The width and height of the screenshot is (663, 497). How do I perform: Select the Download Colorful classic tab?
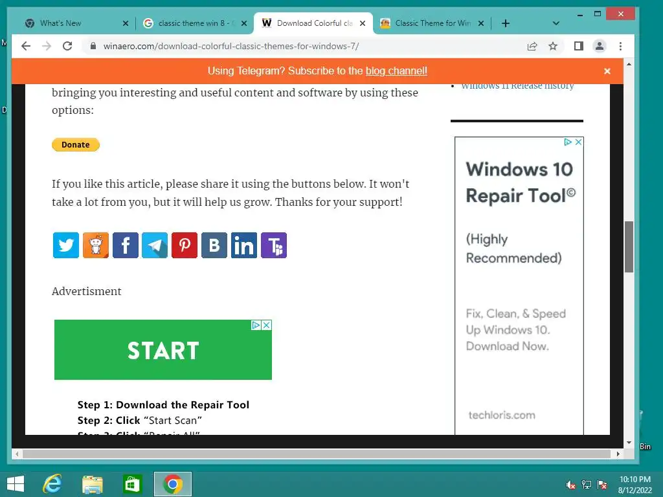[x=315, y=23]
